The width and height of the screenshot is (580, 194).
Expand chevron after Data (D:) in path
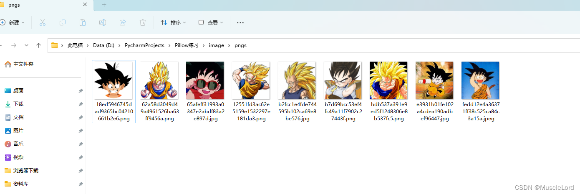click(x=119, y=45)
